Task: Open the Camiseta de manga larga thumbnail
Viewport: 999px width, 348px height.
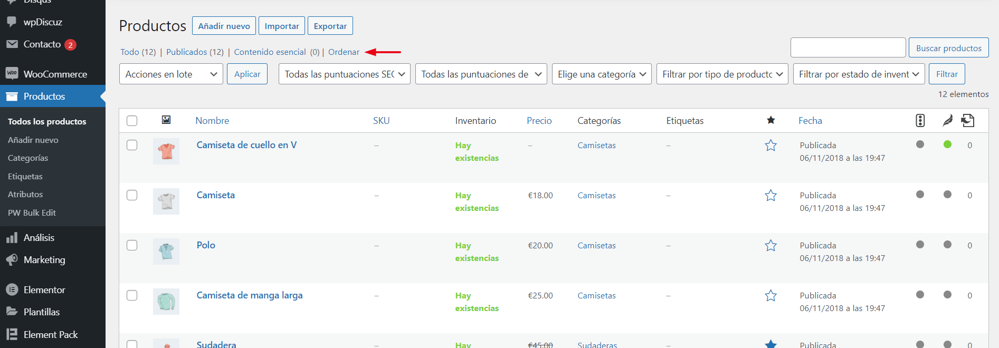Action: 166,302
